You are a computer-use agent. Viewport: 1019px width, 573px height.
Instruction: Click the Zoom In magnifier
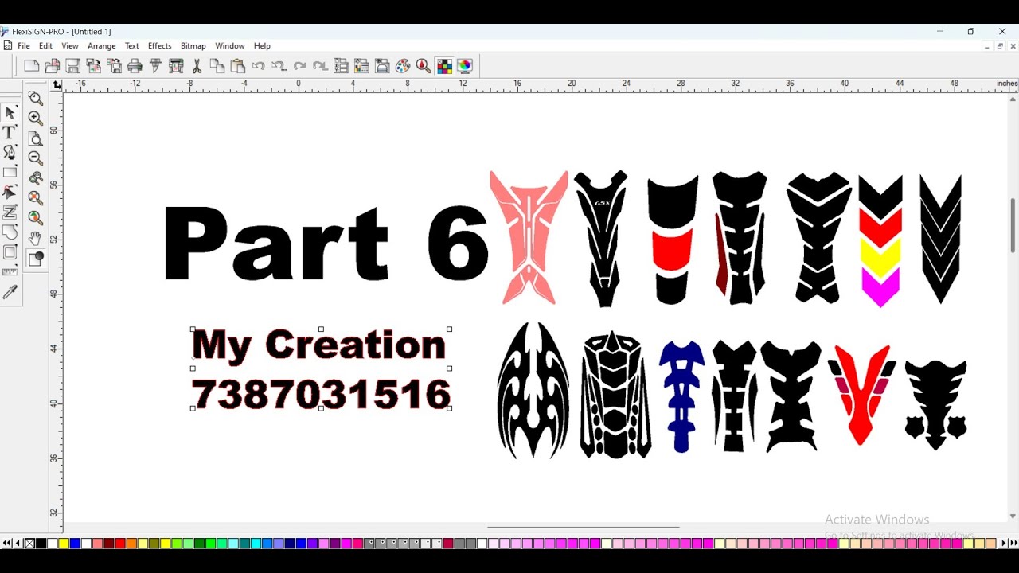coord(35,118)
